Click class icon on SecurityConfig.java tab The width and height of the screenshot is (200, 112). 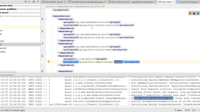pos(178,2)
